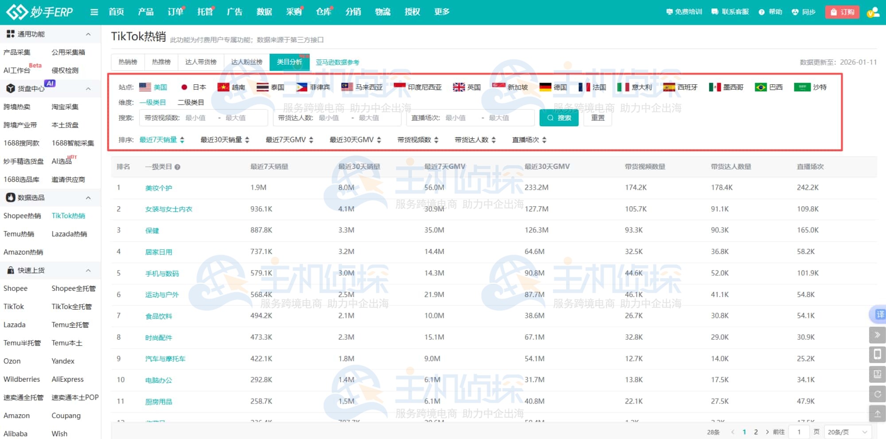The image size is (886, 439).
Task: Click the back-to-top arrow icon
Action: [878, 413]
